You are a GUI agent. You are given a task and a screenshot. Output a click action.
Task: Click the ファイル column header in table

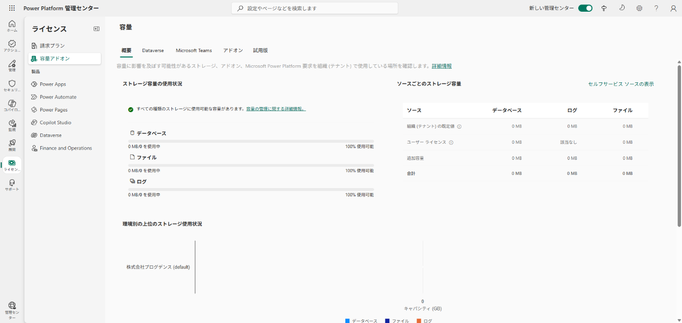pos(623,111)
